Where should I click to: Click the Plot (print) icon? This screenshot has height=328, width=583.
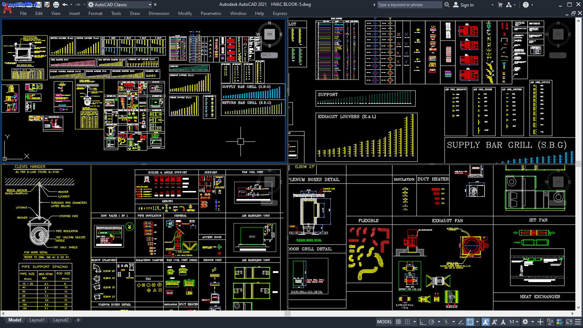point(56,5)
